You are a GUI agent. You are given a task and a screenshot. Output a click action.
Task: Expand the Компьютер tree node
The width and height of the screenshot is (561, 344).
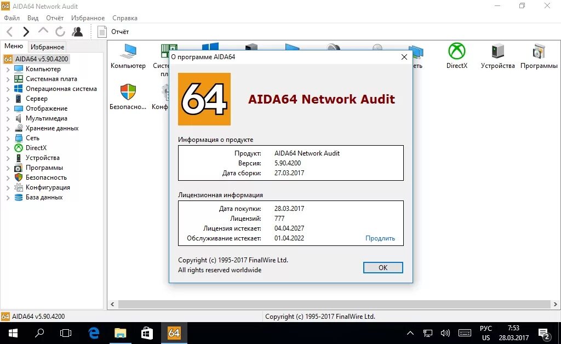coord(8,70)
